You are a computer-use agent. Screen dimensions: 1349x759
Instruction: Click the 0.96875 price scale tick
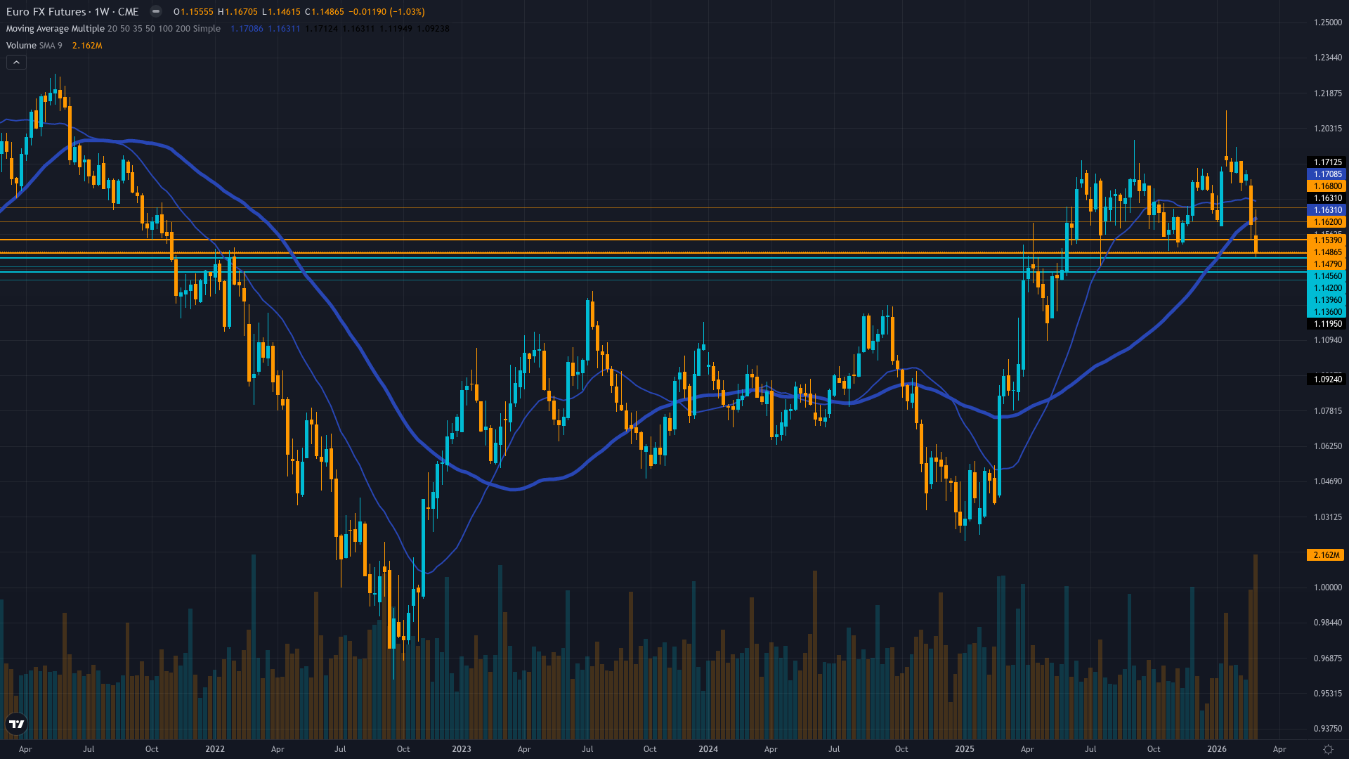click(x=1327, y=659)
